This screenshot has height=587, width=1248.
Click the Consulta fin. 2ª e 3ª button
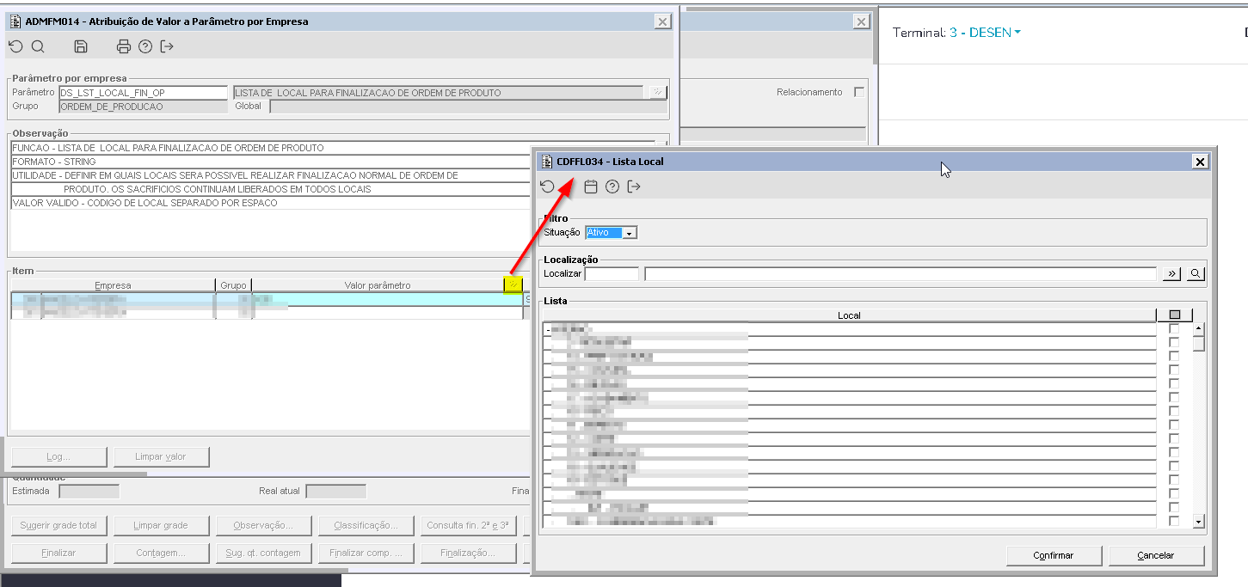click(x=468, y=525)
